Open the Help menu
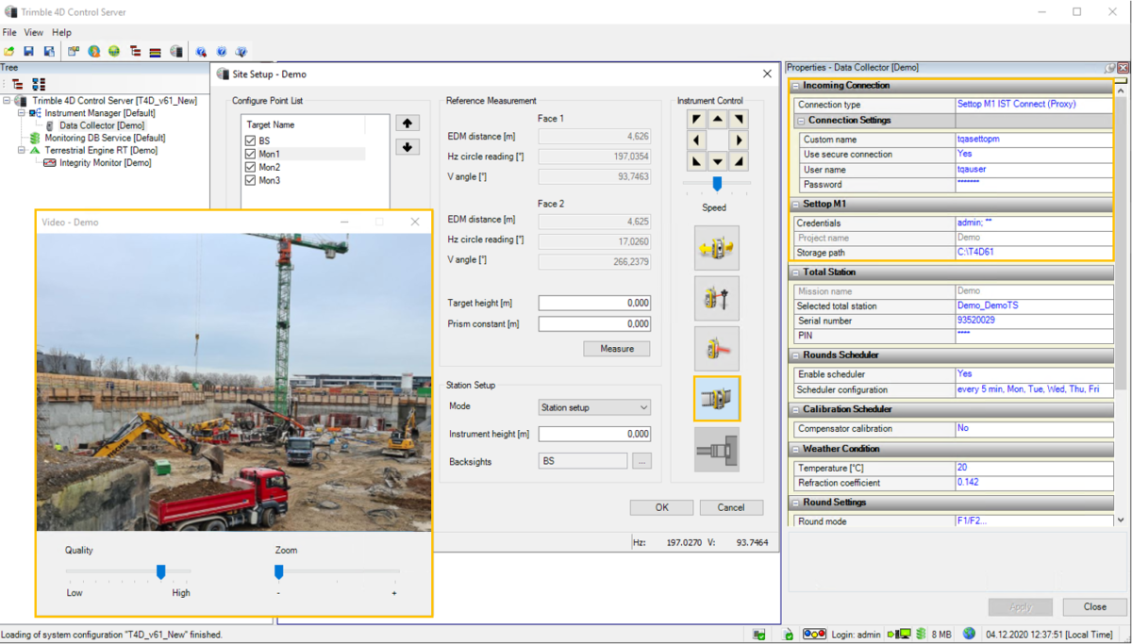Image resolution: width=1132 pixels, height=644 pixels. (61, 32)
